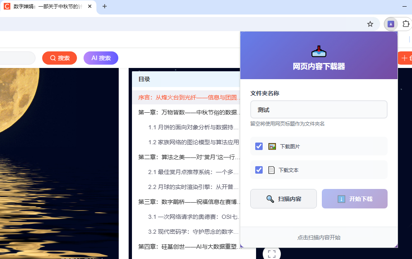Open the Chrome extensions puzzle icon
The image size is (412, 259).
(x=406, y=24)
